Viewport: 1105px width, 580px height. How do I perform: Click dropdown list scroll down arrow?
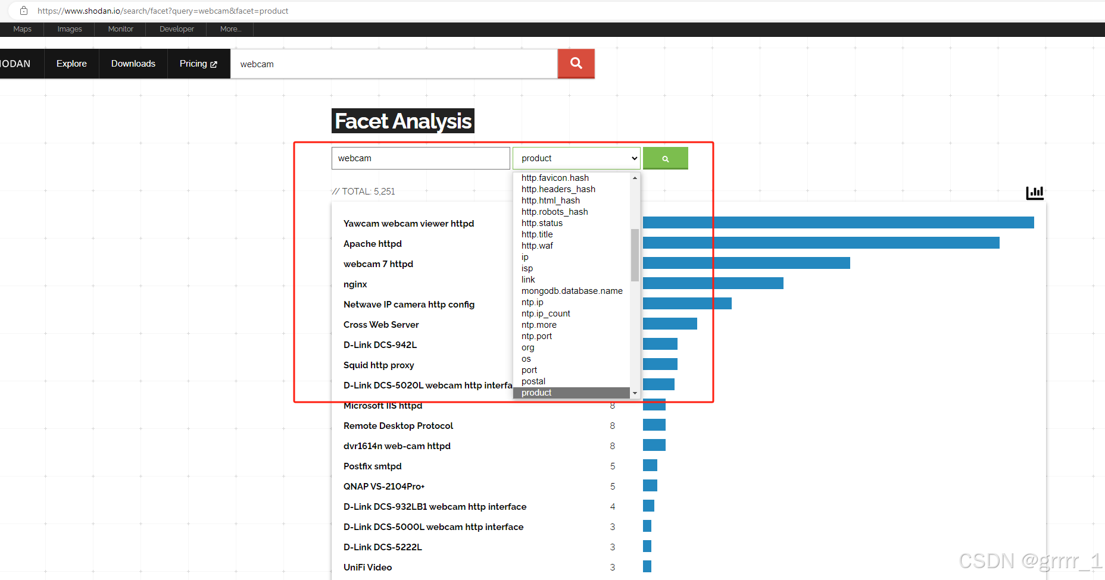coord(635,393)
